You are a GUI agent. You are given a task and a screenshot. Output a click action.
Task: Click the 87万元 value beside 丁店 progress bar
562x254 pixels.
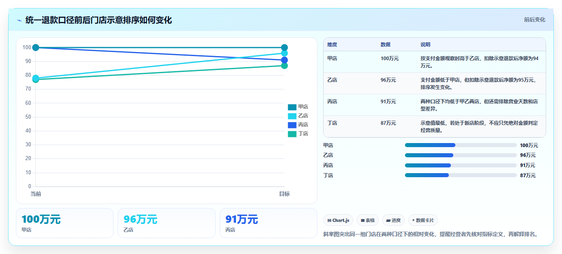click(528, 175)
